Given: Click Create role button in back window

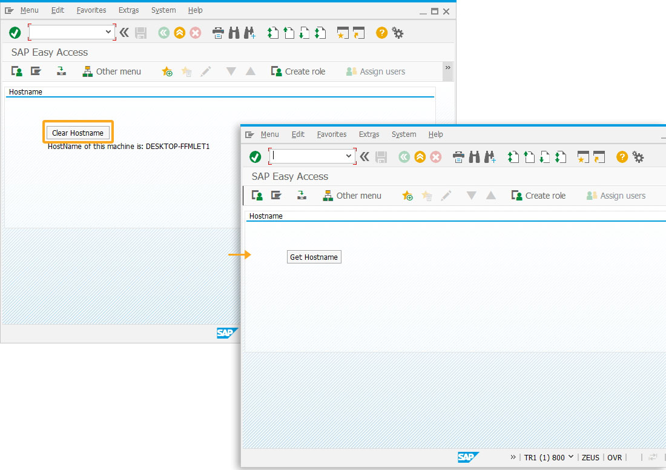Looking at the screenshot, I should [x=298, y=71].
